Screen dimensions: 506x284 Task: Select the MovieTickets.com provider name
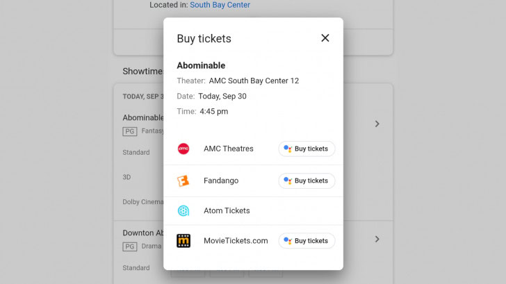(236, 241)
